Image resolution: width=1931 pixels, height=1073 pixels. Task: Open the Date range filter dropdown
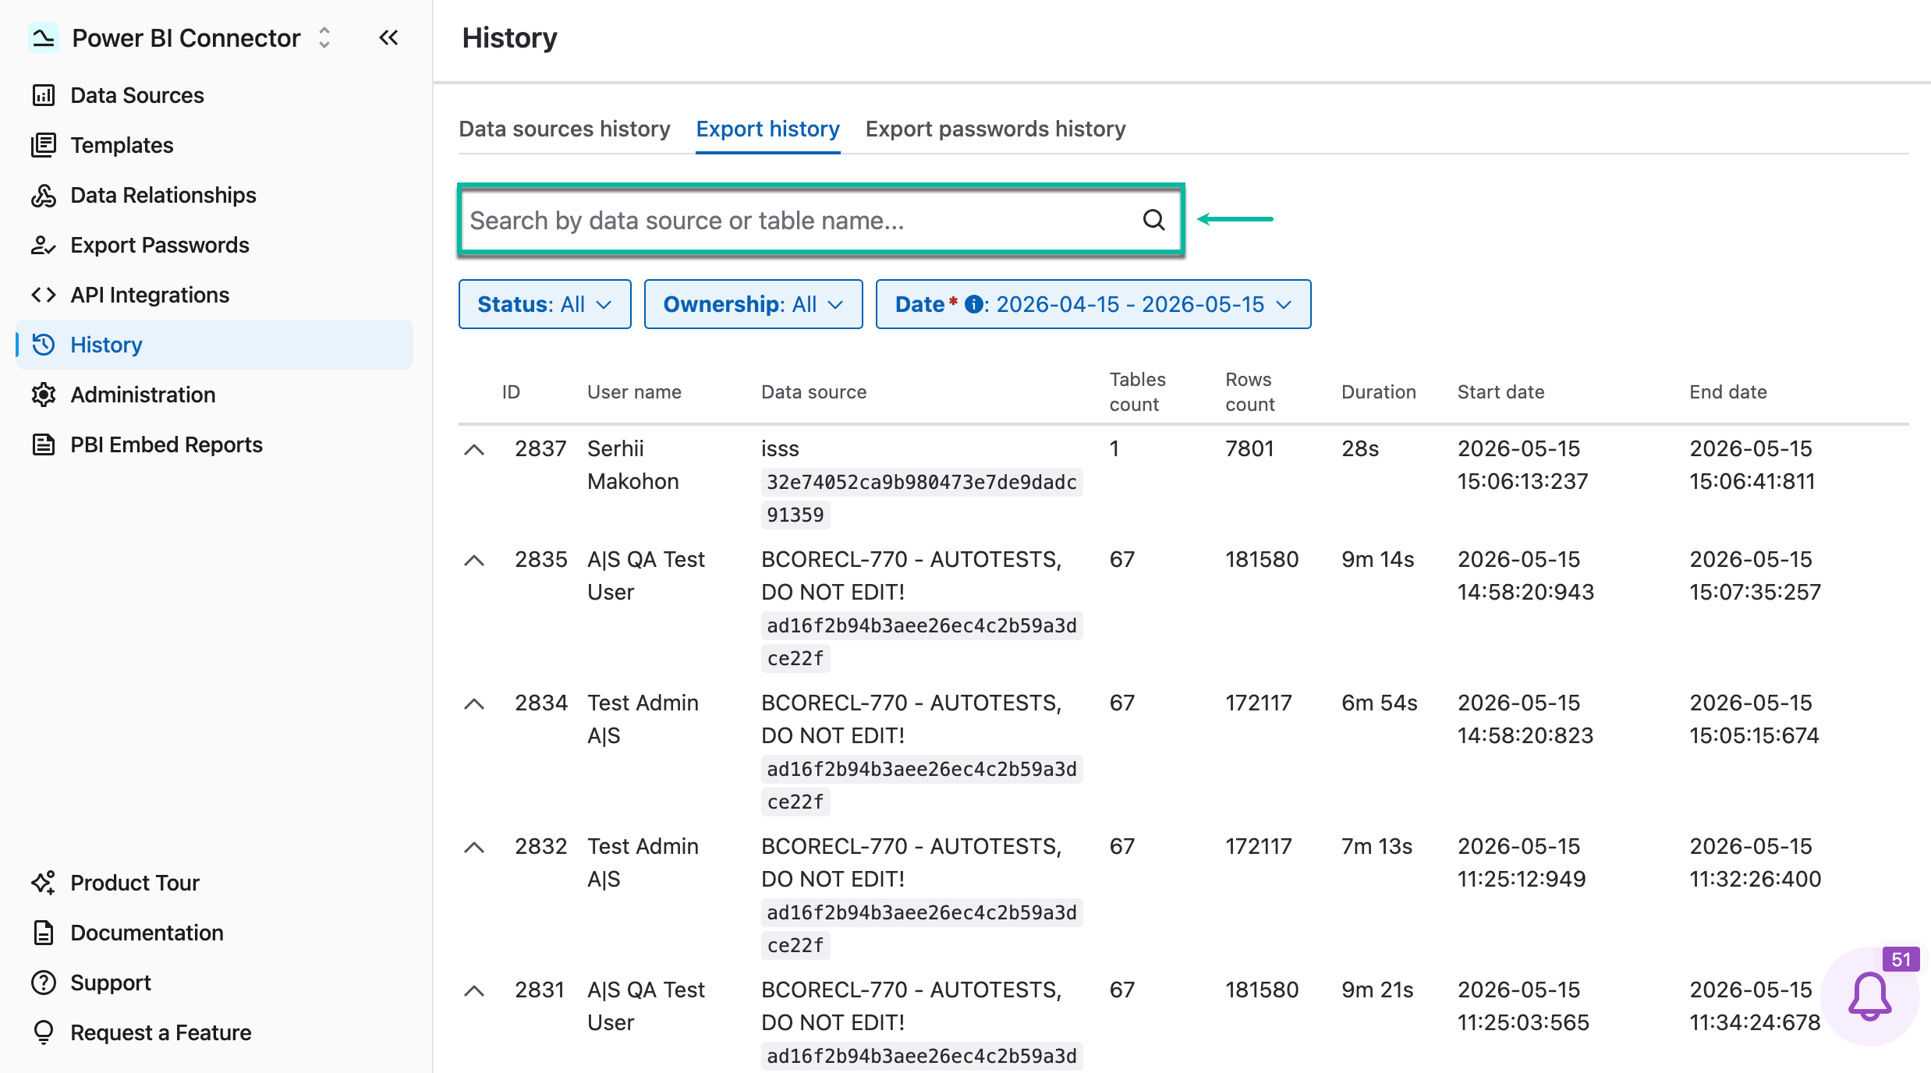click(1093, 304)
